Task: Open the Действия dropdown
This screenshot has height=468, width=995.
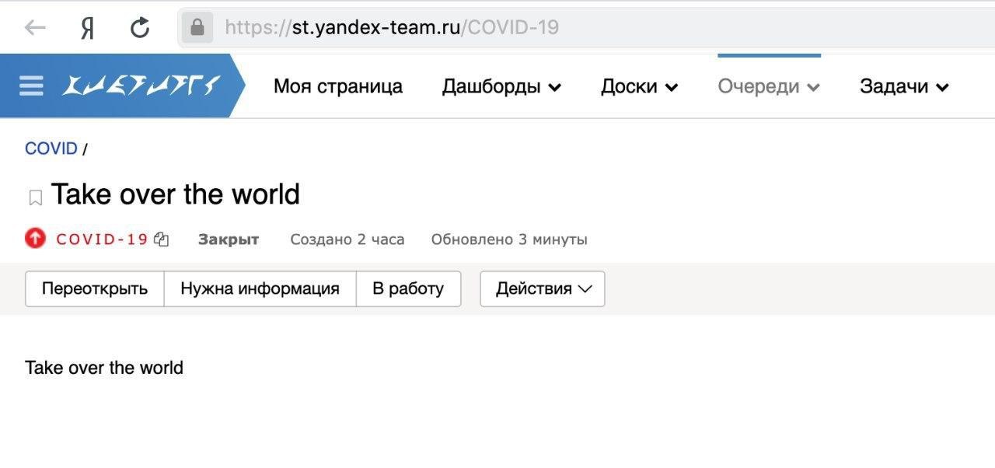Action: (x=543, y=288)
